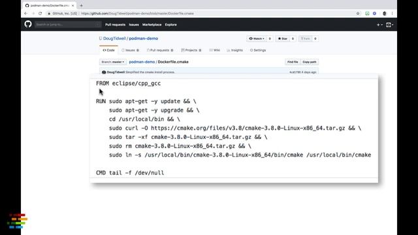Click the 'sudo ln -s /usr/local/bin' line

point(240,155)
